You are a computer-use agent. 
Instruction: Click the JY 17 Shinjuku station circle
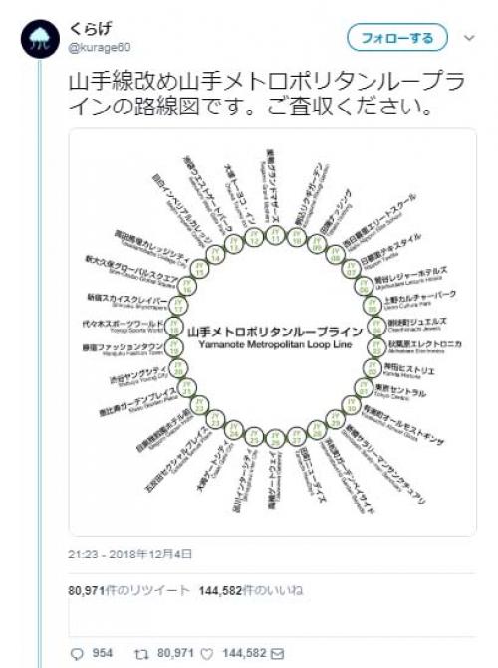[178, 305]
